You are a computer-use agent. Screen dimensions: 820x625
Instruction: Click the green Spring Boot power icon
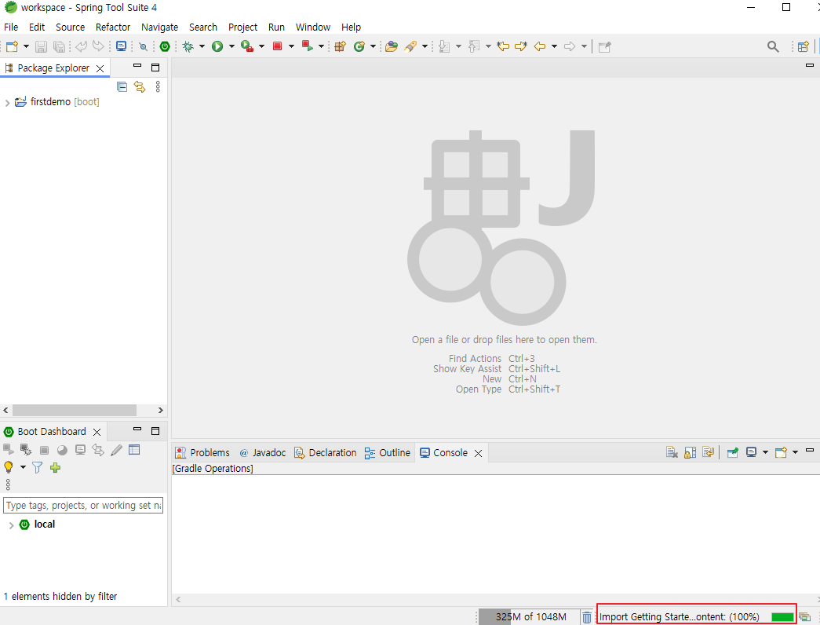165,46
